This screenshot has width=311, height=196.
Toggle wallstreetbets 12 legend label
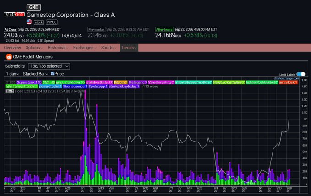click(99, 82)
